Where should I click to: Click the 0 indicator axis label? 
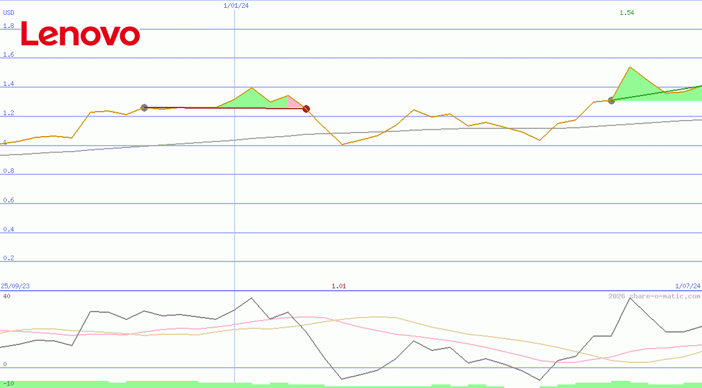tap(5, 364)
